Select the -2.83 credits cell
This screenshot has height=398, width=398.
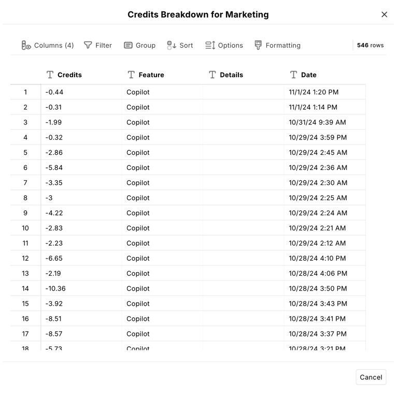coord(81,228)
